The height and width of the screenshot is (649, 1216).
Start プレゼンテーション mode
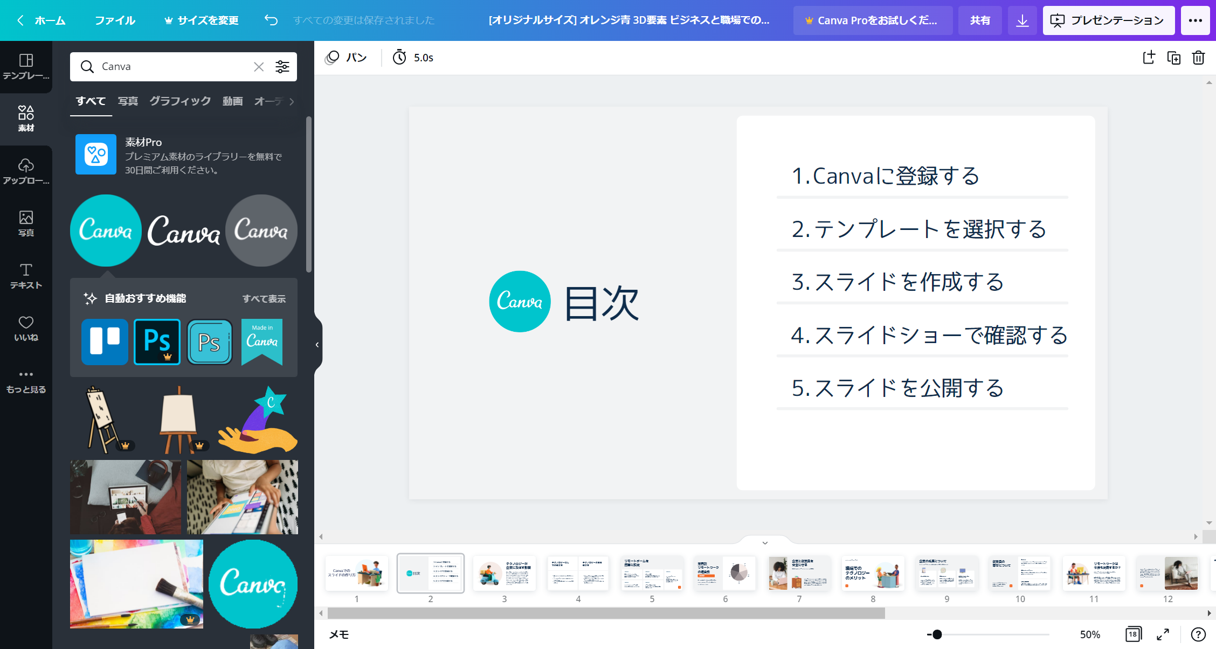tap(1109, 20)
